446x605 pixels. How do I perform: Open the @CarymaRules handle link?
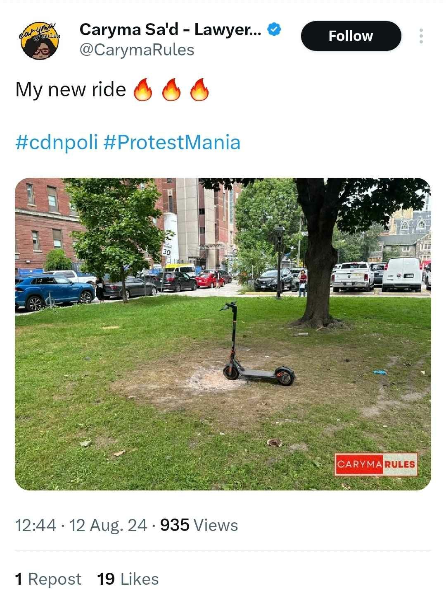137,50
